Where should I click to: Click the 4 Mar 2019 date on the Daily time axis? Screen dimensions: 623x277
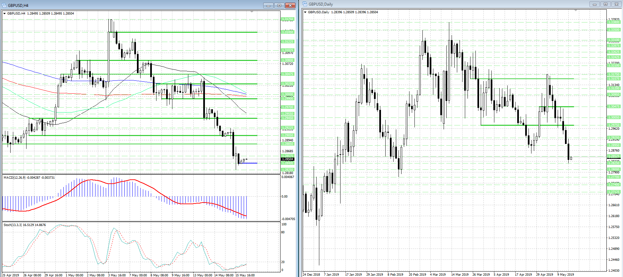tap(438, 275)
